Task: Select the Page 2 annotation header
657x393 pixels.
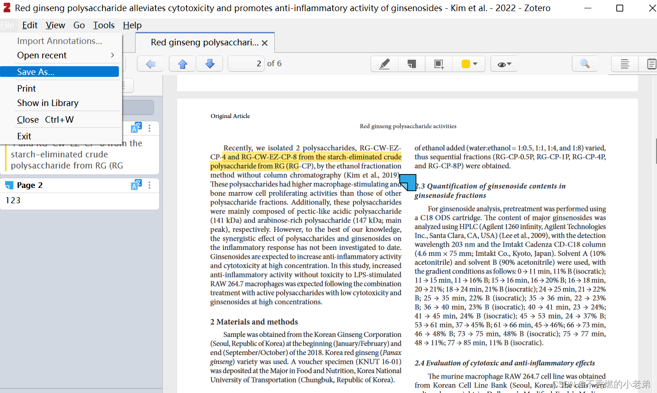Action: tap(80, 185)
